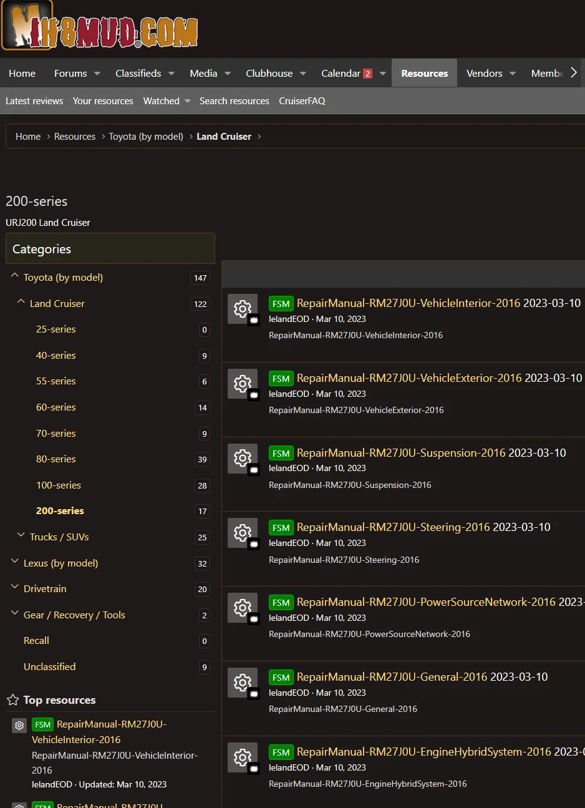This screenshot has height=808, width=585.
Task: Select the 60-series category
Action: coord(56,407)
